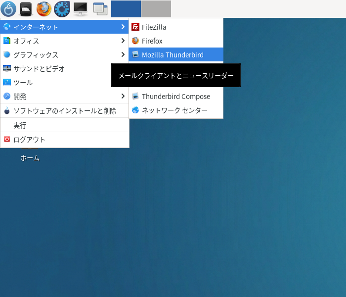The image size is (346, 297).
Task: Click the software install flask icon
Action: [x=7, y=110]
